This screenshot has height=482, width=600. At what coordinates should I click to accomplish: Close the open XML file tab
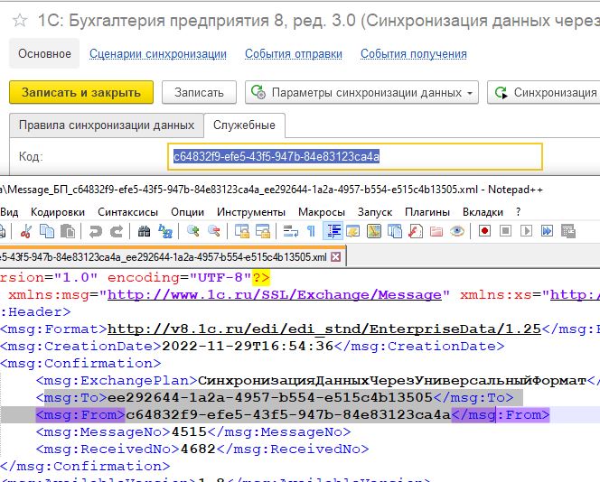(x=335, y=257)
